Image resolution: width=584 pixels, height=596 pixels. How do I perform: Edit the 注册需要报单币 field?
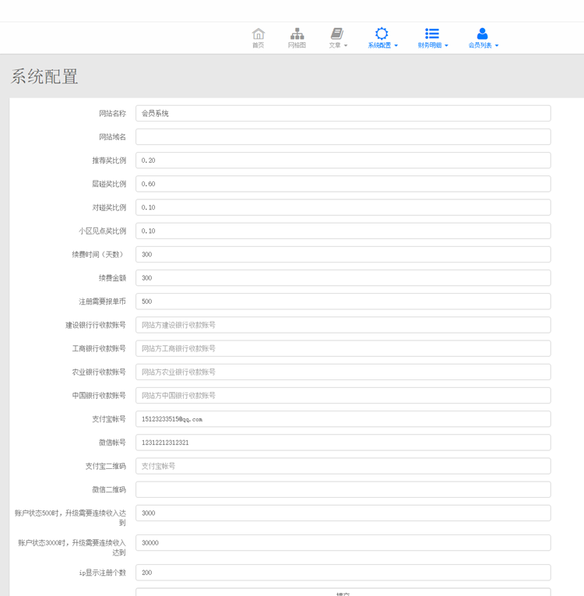tap(343, 302)
